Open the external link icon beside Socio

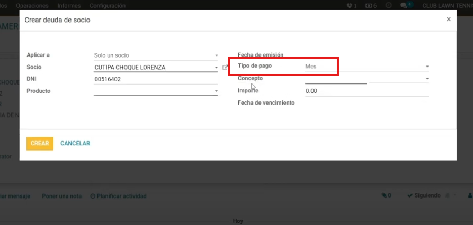pos(225,68)
